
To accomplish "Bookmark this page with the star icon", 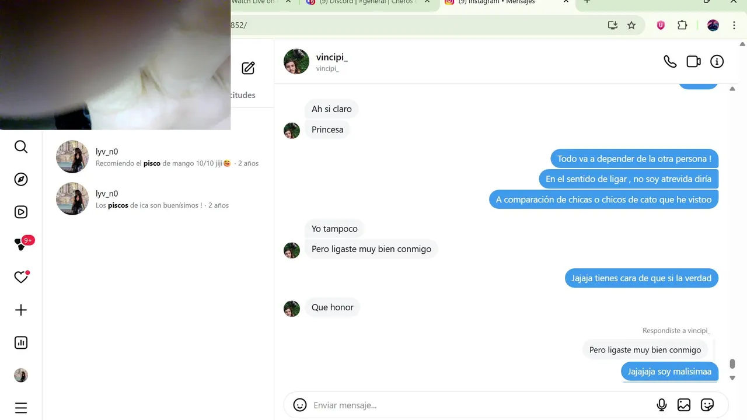I will (x=631, y=25).
